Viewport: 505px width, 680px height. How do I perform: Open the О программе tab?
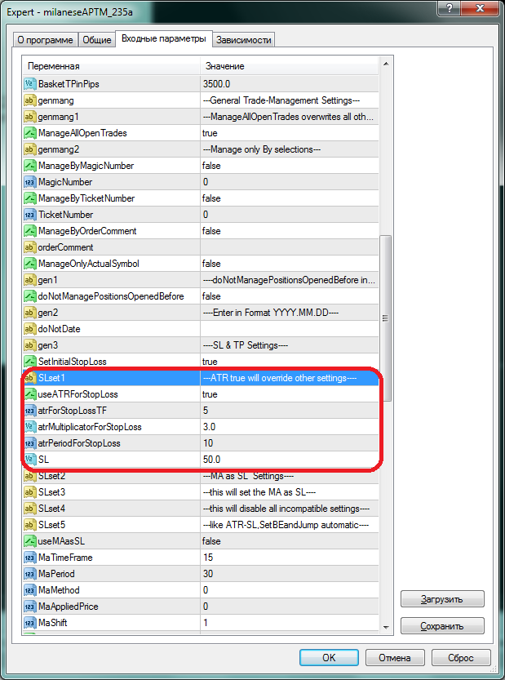tap(46, 40)
